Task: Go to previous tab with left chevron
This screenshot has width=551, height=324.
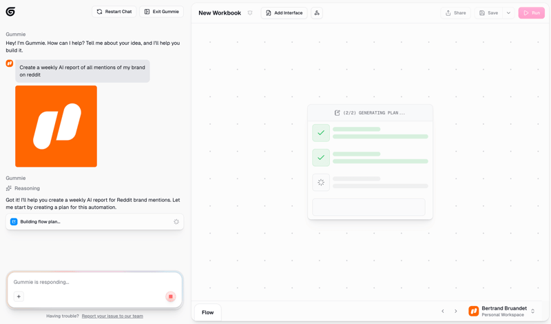Action: click(x=443, y=311)
